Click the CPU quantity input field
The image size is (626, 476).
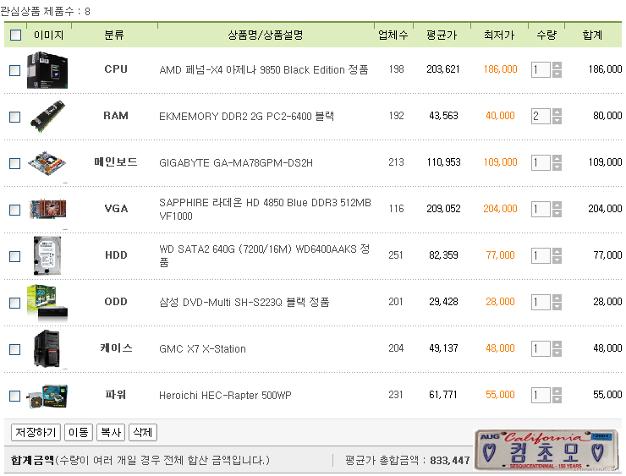pyautogui.click(x=541, y=70)
